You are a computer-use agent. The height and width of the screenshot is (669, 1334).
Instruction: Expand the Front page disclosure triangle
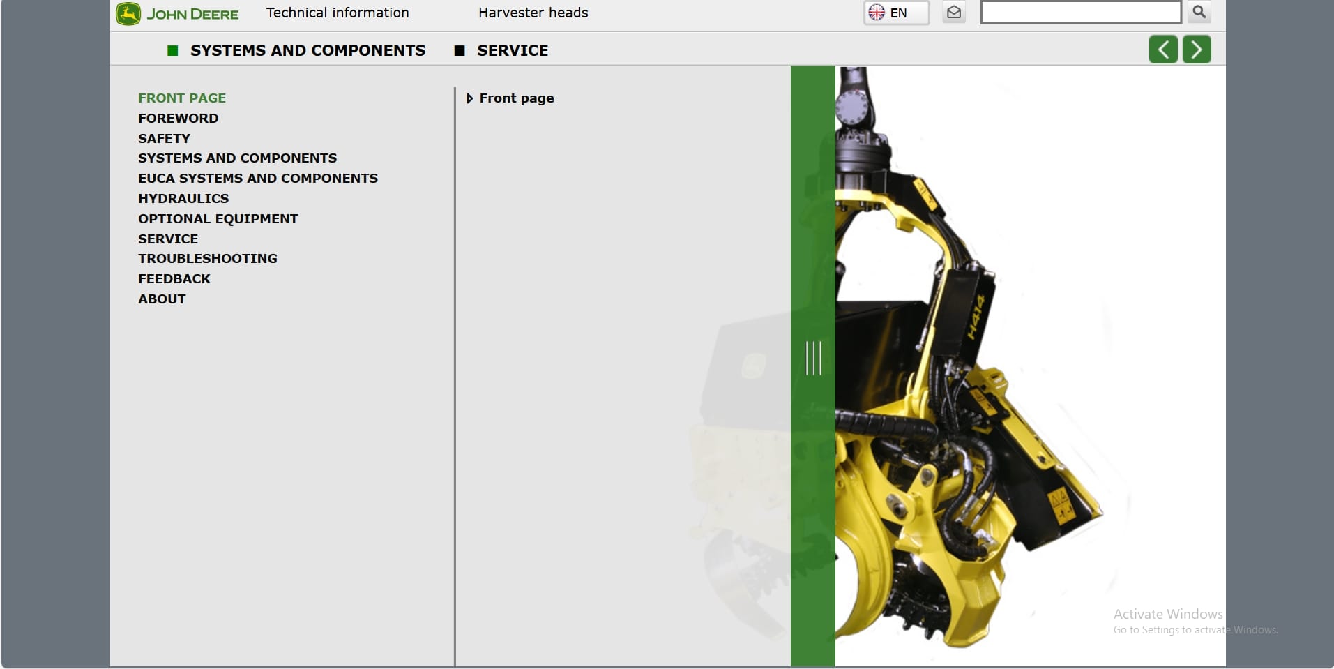pyautogui.click(x=470, y=98)
